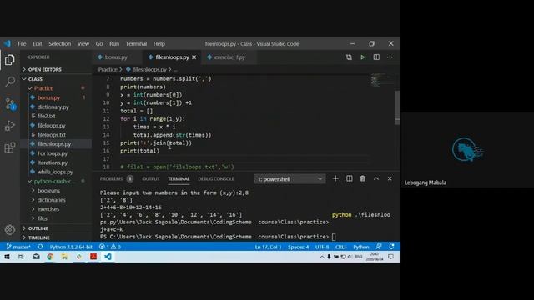Open notifications bell in status bar
534x300 pixels.
(391, 247)
